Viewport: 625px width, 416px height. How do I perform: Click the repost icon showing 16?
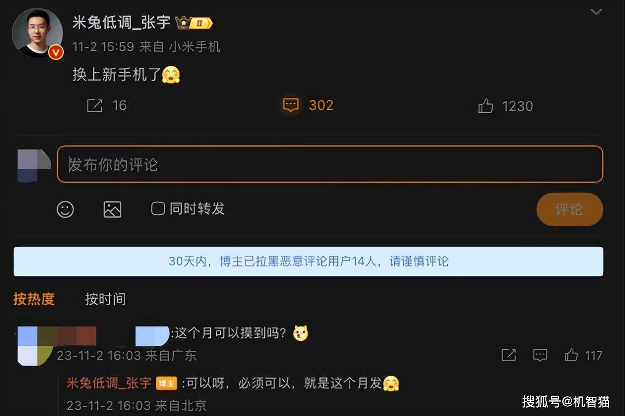95,105
